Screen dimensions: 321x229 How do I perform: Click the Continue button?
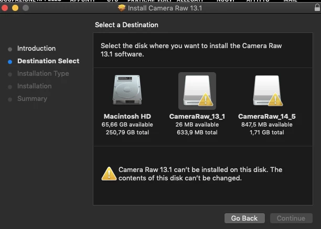(x=291, y=218)
